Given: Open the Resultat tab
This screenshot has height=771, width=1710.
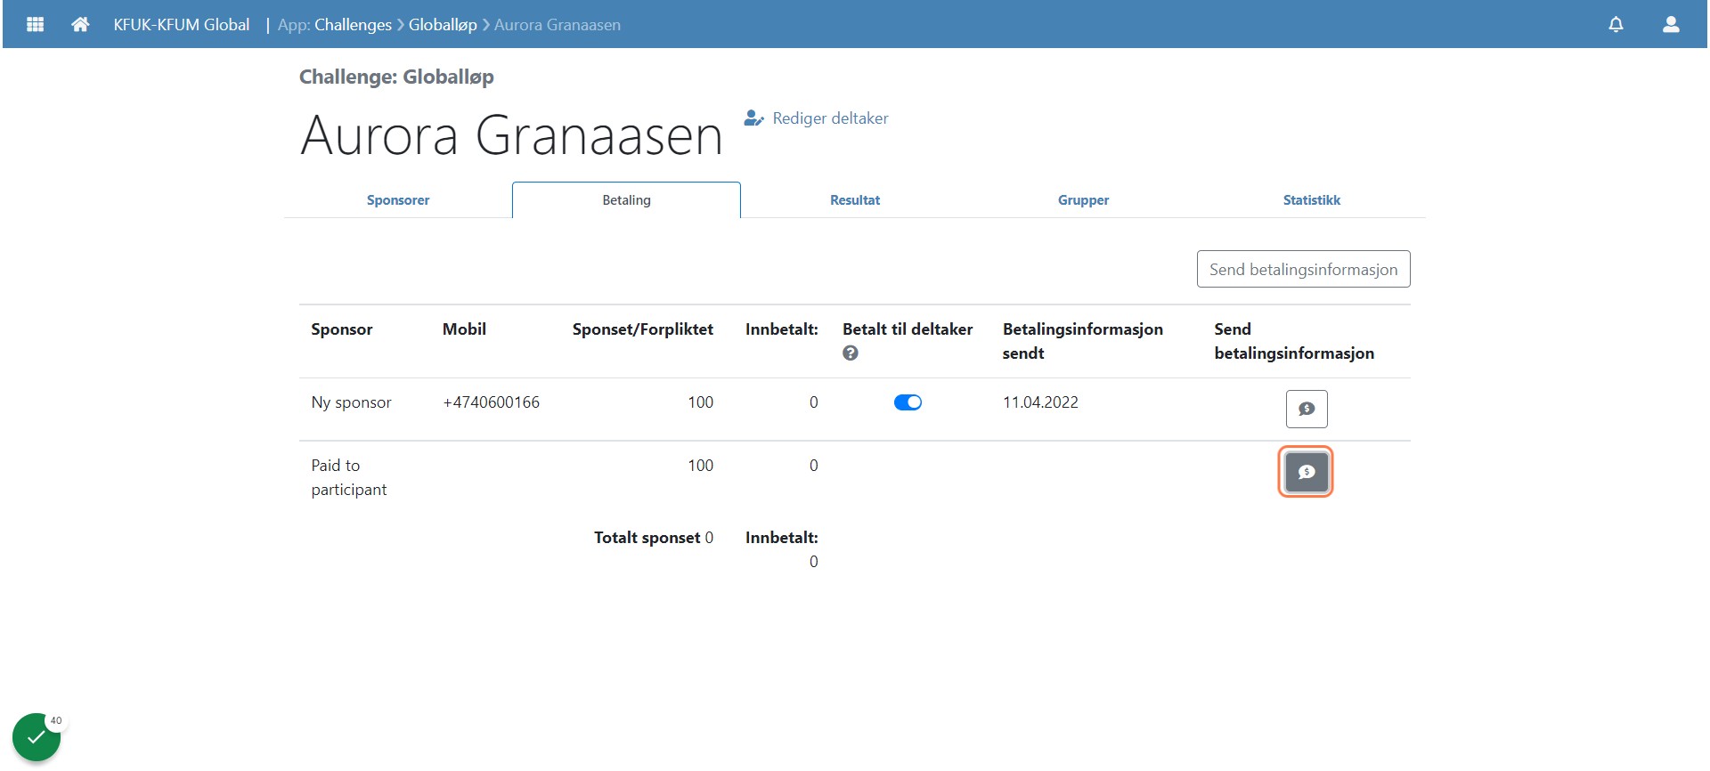Looking at the screenshot, I should (855, 200).
